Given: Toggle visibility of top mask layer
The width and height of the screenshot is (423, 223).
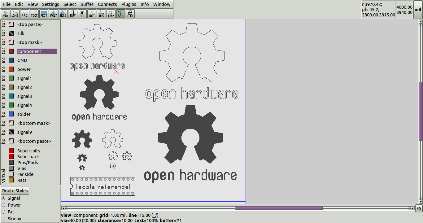Looking at the screenshot, I should (x=11, y=42).
